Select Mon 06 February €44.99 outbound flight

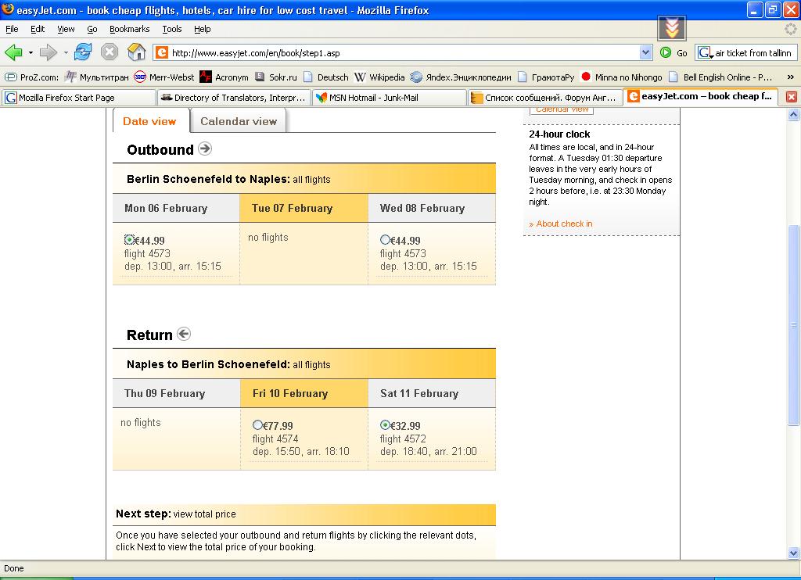[129, 239]
